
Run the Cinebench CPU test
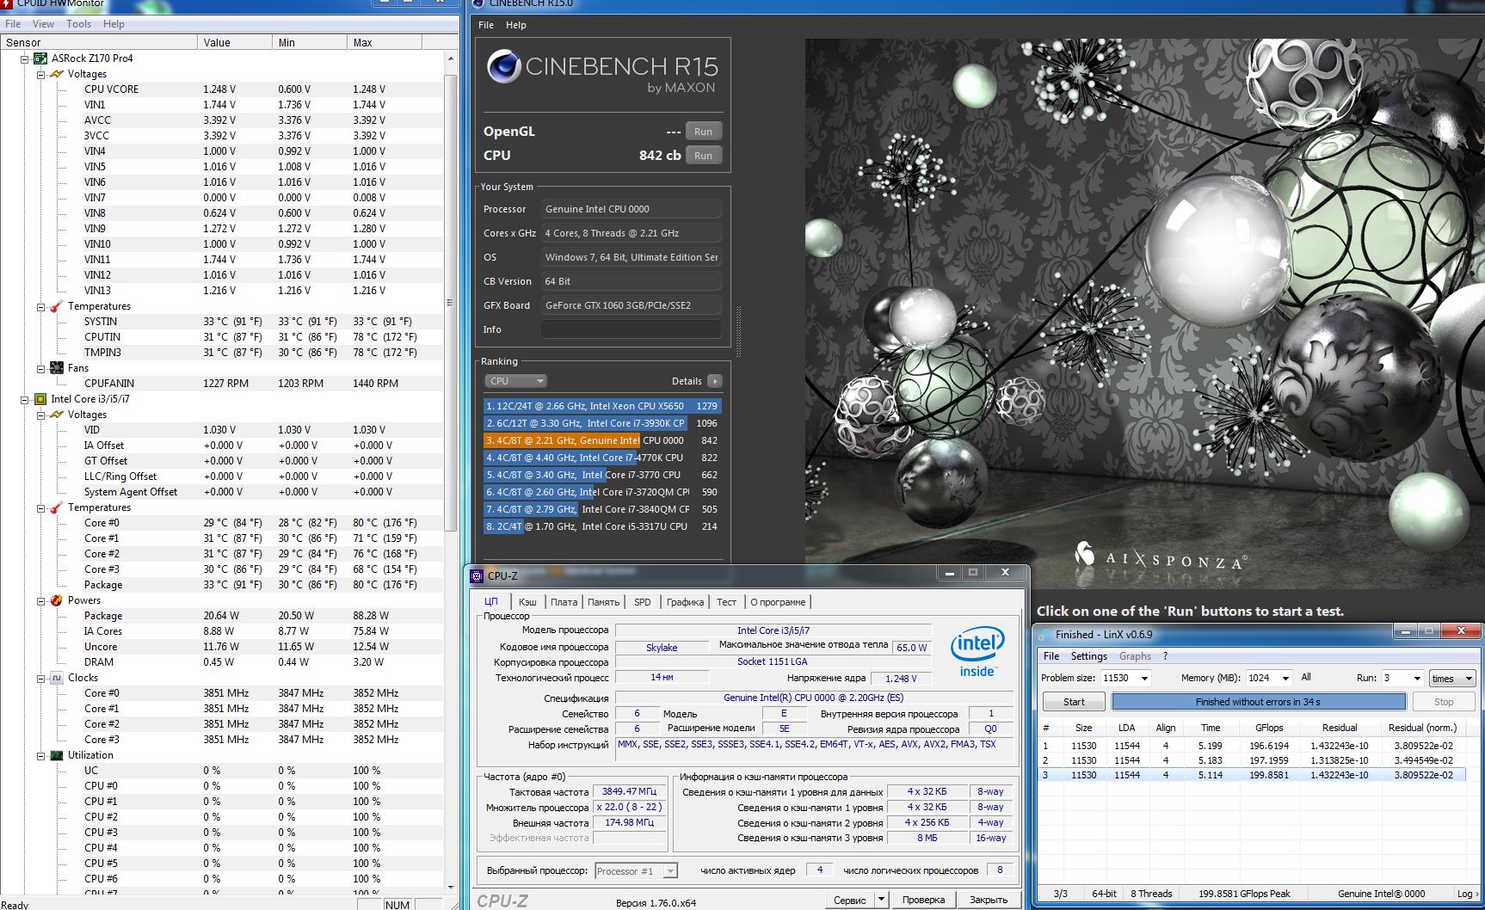click(x=703, y=156)
